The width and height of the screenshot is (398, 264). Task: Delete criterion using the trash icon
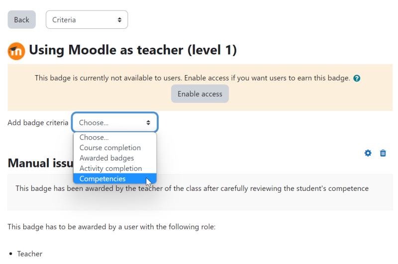click(383, 153)
